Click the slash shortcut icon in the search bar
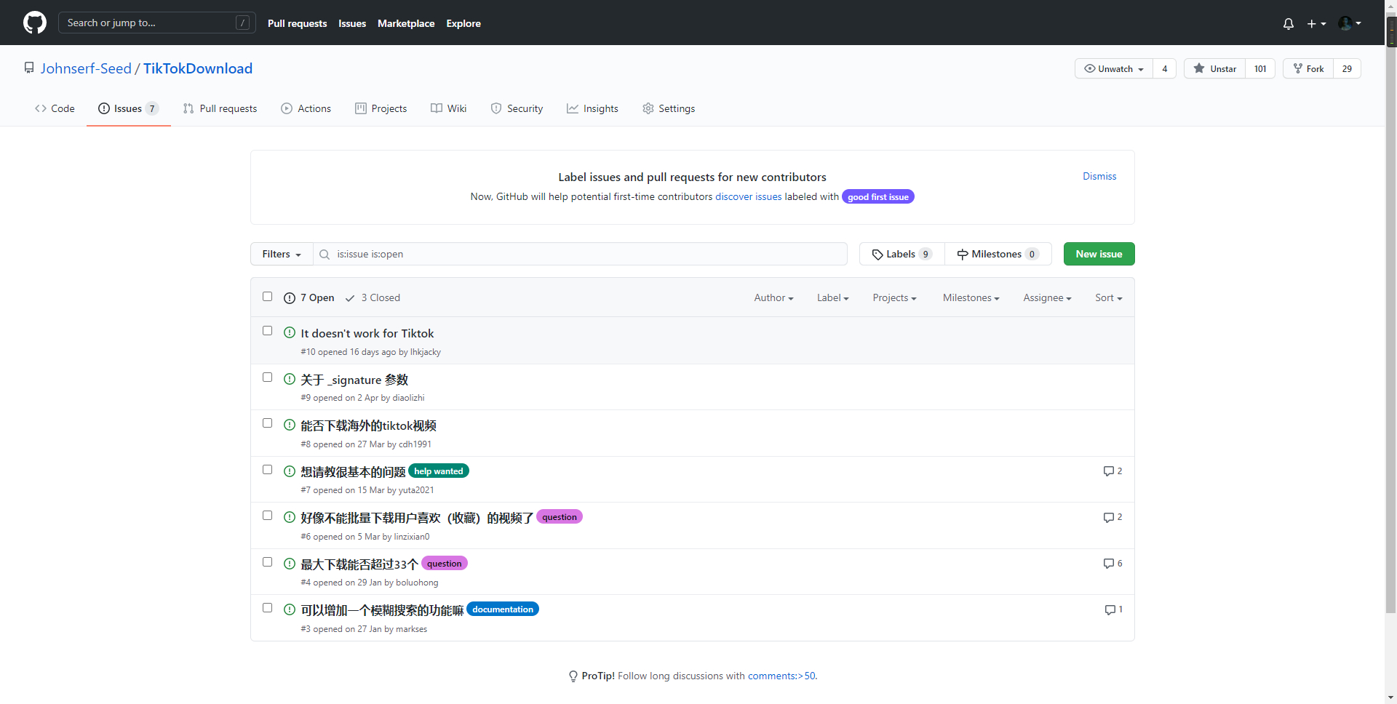The height and width of the screenshot is (704, 1397). pyautogui.click(x=243, y=23)
